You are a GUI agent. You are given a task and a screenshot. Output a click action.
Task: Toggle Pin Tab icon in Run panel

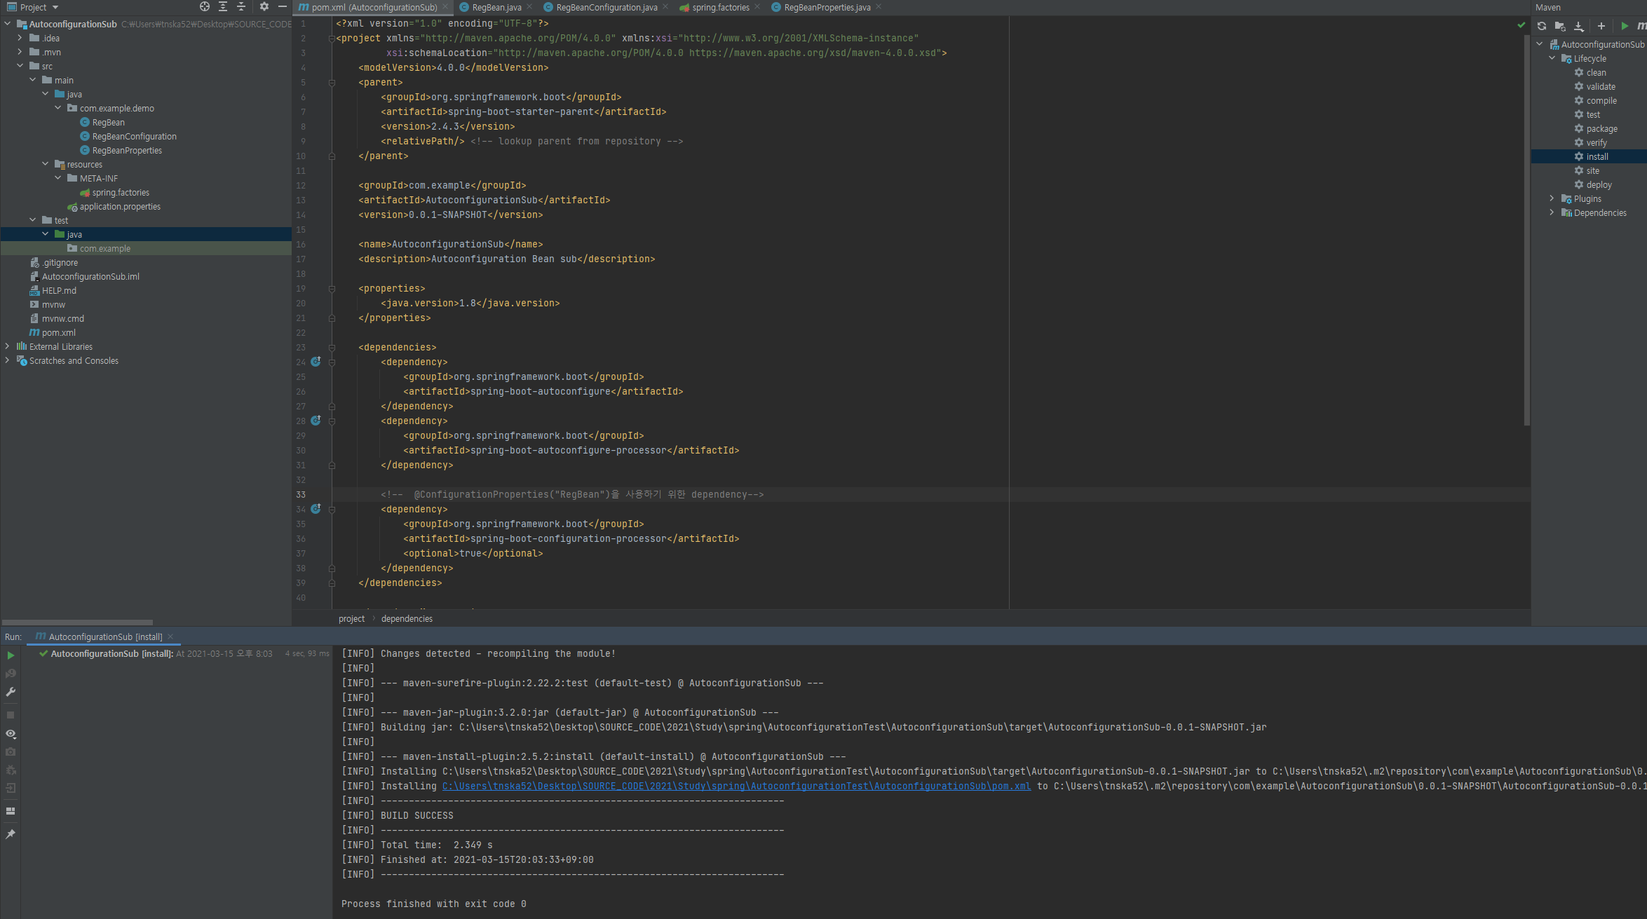tap(11, 834)
